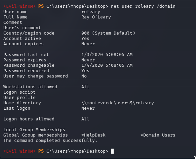Click the 'No' value for User may change password
196x159 pixels.
coord(84,76)
